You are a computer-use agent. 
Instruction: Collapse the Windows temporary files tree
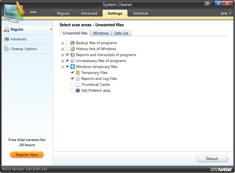pyautogui.click(x=63, y=67)
